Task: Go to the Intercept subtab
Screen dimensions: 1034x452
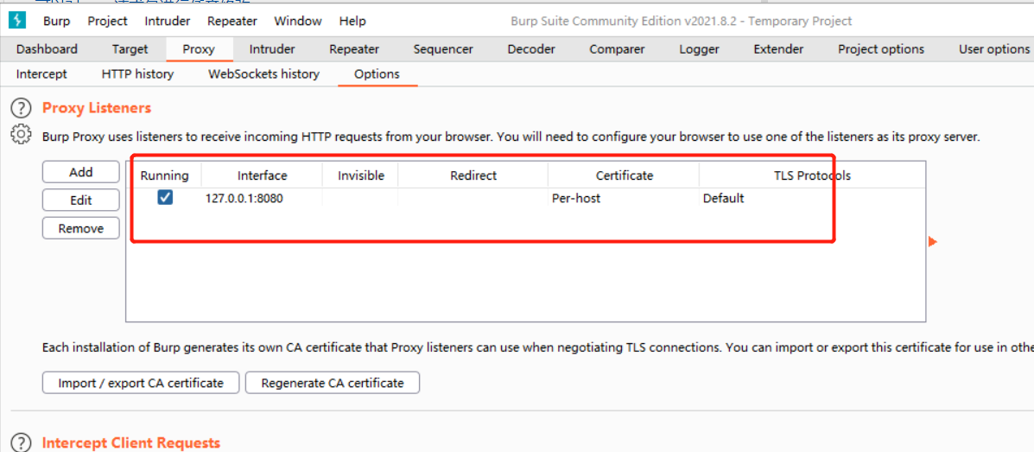Action: (x=41, y=74)
